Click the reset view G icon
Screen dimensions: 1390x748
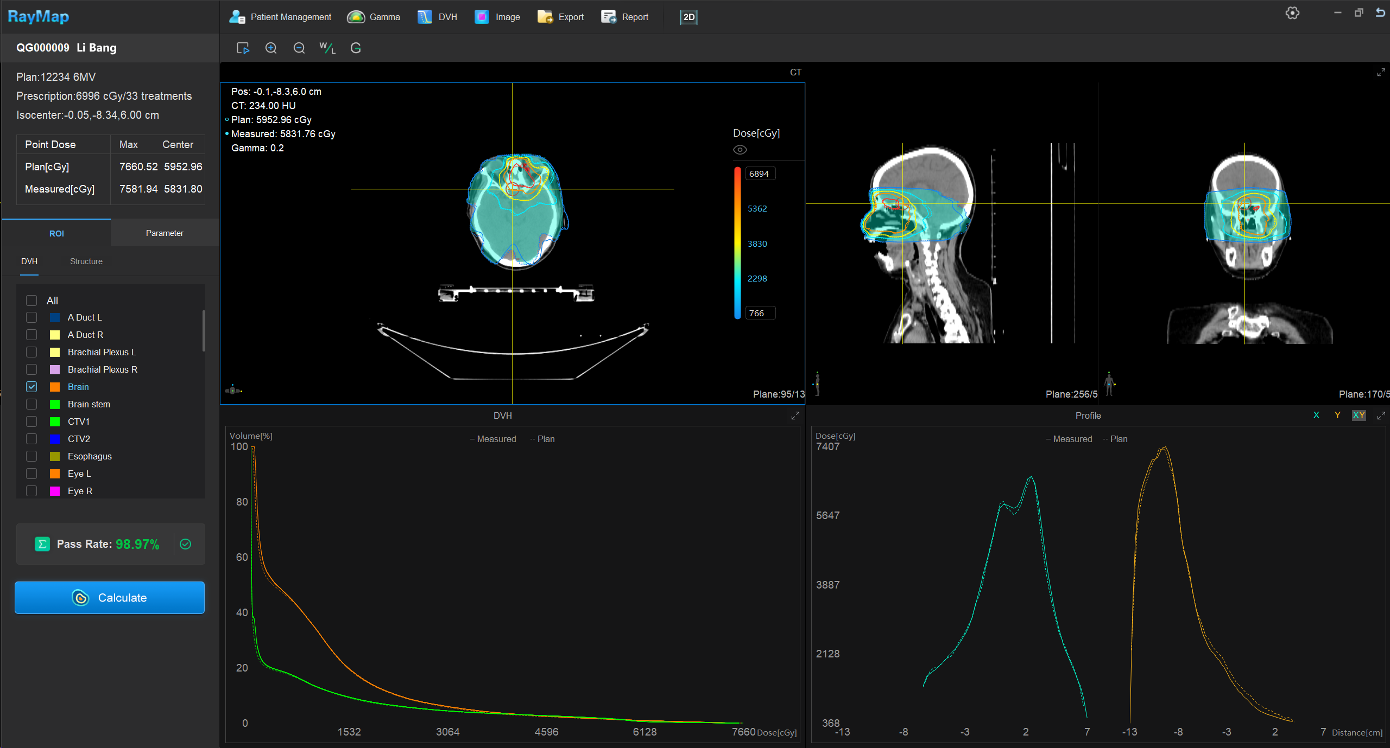pyautogui.click(x=356, y=48)
